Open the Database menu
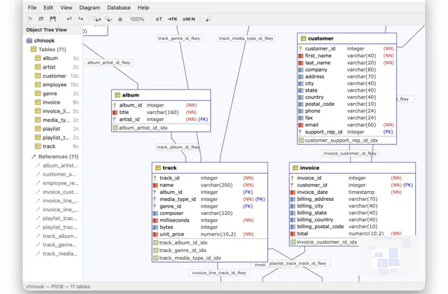448x294 pixels. [x=119, y=8]
